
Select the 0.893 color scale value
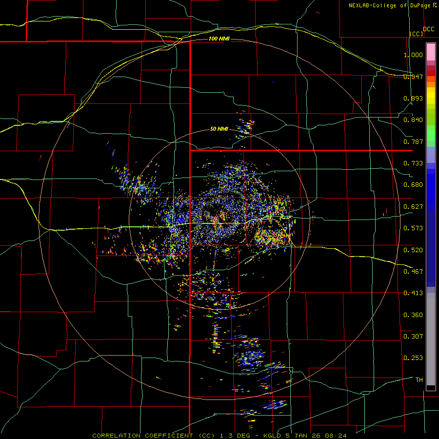[413, 98]
